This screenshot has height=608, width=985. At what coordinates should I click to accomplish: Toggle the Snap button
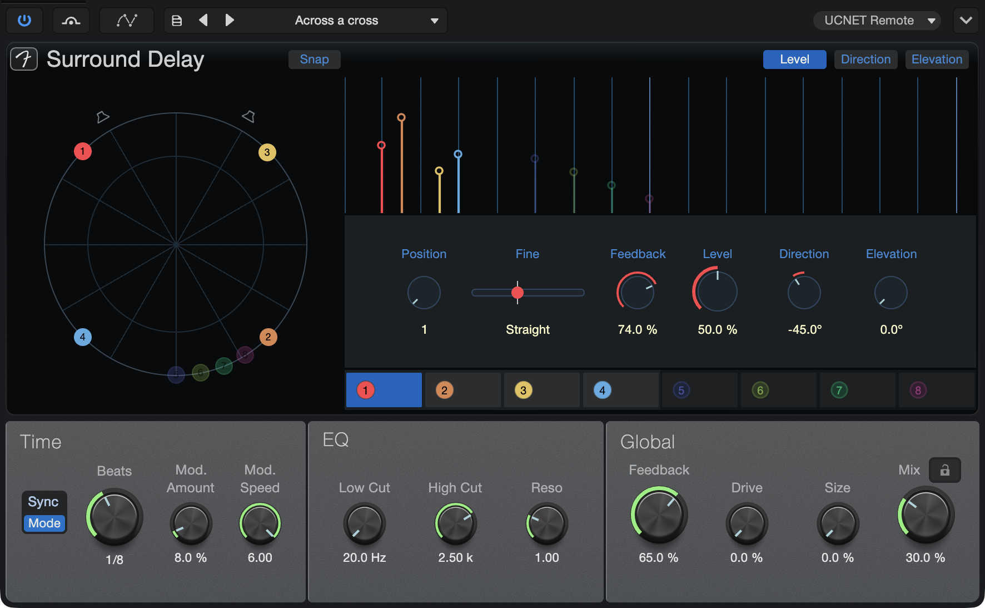coord(314,60)
